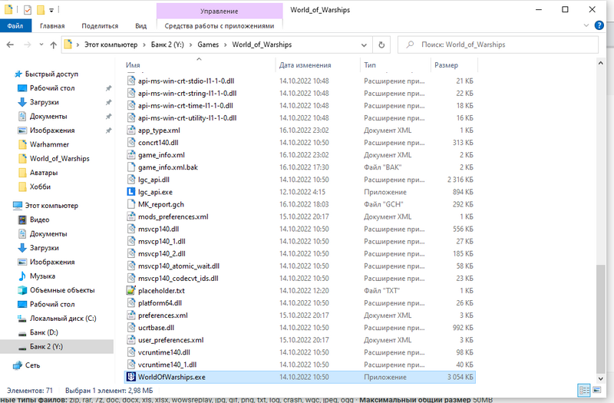Screen dimensions: 614x403
Task: Refresh the current folder view
Action: pyautogui.click(x=381, y=45)
